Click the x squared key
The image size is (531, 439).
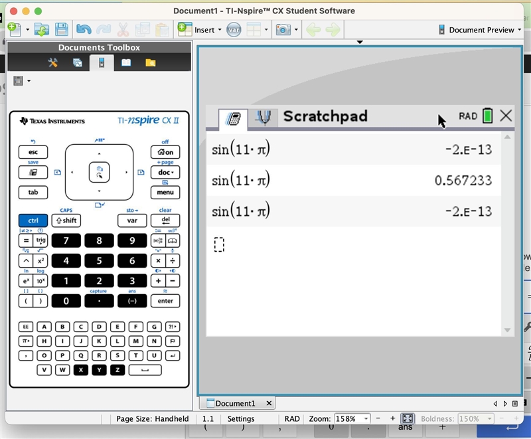pos(40,260)
